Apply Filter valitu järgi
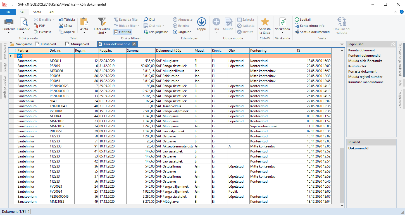This screenshot has height=215, width=405. (102, 26)
